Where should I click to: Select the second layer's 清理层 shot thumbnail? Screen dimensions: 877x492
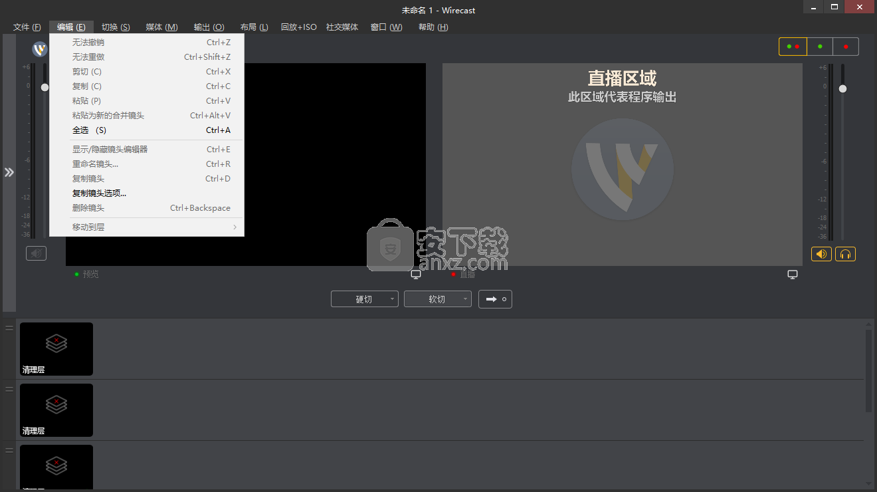coord(56,410)
